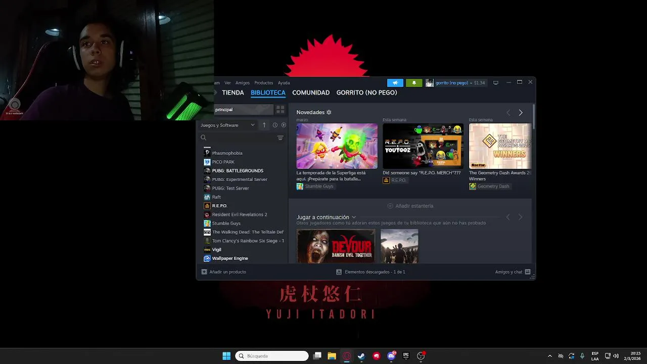Click the Geometry Dash label under news
This screenshot has height=364, width=647.
[493, 186]
